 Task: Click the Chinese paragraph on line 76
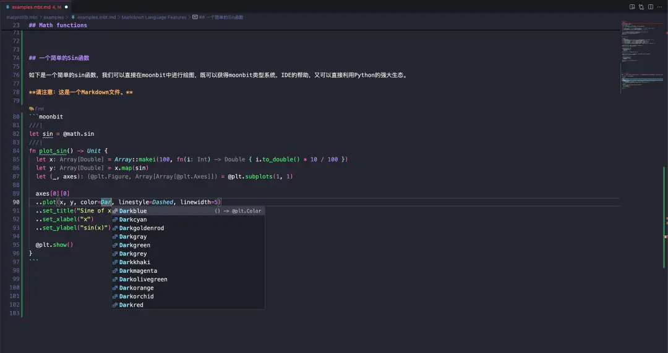click(x=219, y=75)
